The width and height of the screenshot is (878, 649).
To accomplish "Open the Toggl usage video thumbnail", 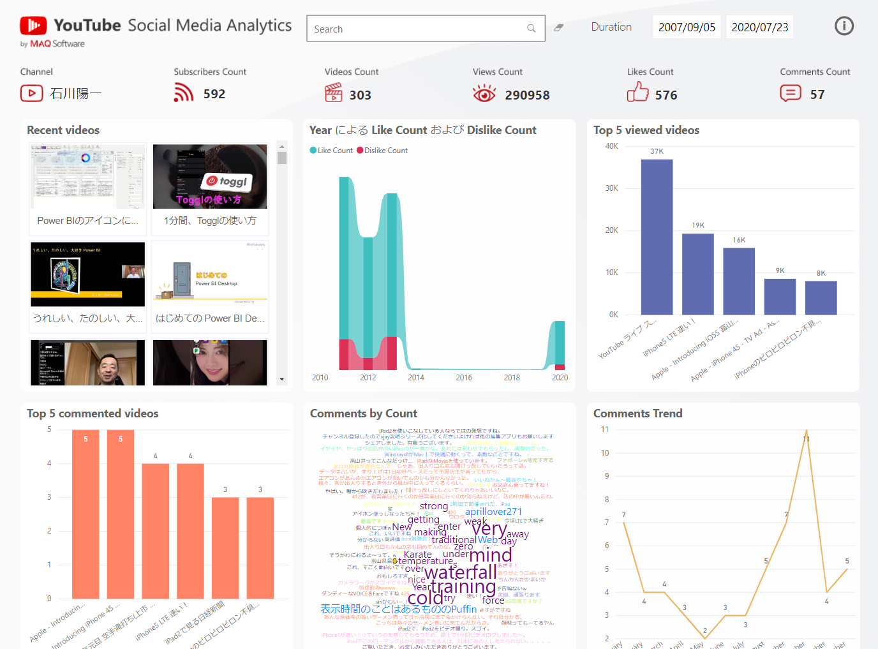I will point(210,177).
